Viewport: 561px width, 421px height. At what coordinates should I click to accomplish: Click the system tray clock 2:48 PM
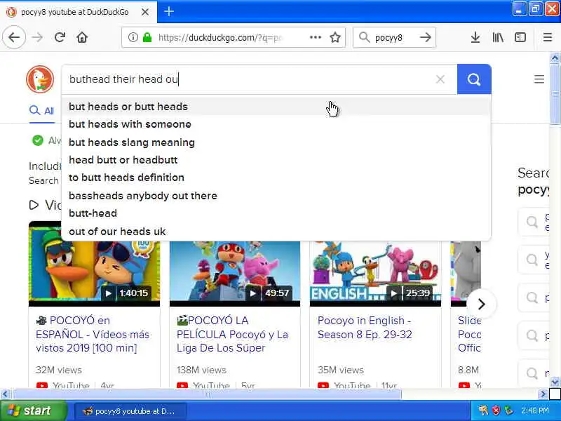[x=535, y=410]
